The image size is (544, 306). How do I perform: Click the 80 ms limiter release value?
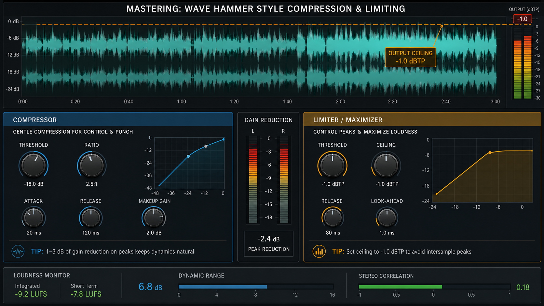pos(333,233)
